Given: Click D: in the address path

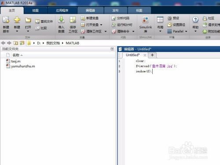Looking at the screenshot, I should pyautogui.click(x=39, y=43).
